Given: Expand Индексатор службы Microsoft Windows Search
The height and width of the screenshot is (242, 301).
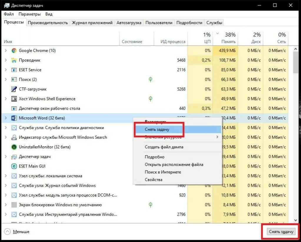Looking at the screenshot, I should (x=6, y=137).
